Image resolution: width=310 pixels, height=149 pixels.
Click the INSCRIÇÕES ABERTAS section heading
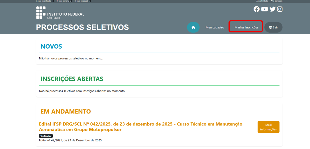[72, 79]
